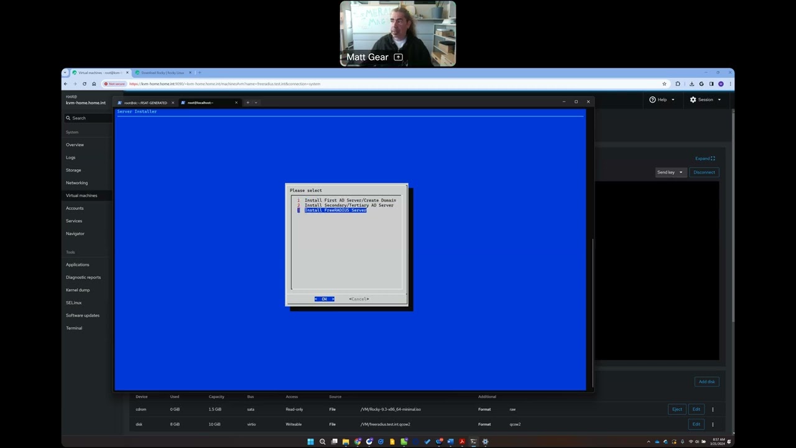This screenshot has height=448, width=796.
Task: Open terminal tab dropdown chevron
Action: pos(256,103)
